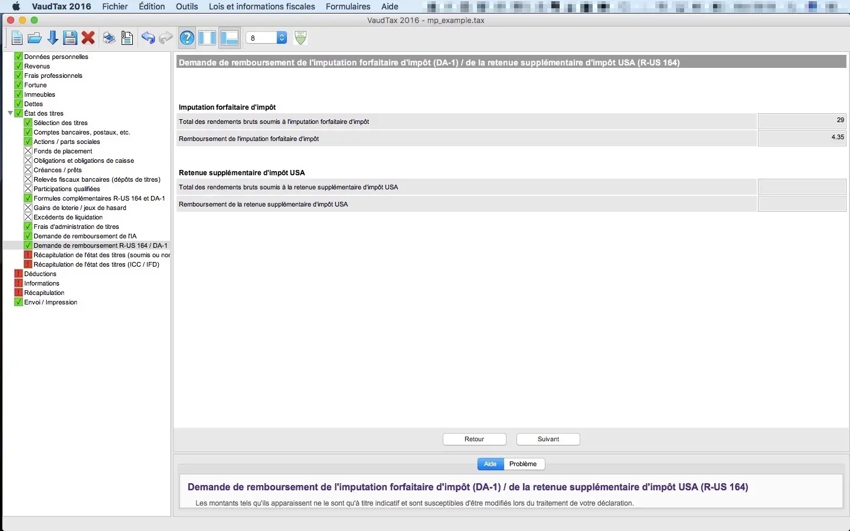Select Déductions in the tree

(x=40, y=274)
